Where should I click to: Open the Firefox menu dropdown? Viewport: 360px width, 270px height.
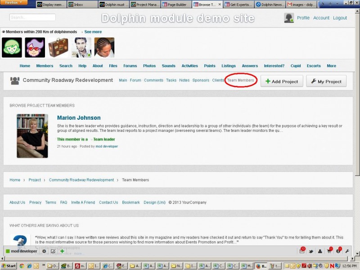[x=13, y=3]
